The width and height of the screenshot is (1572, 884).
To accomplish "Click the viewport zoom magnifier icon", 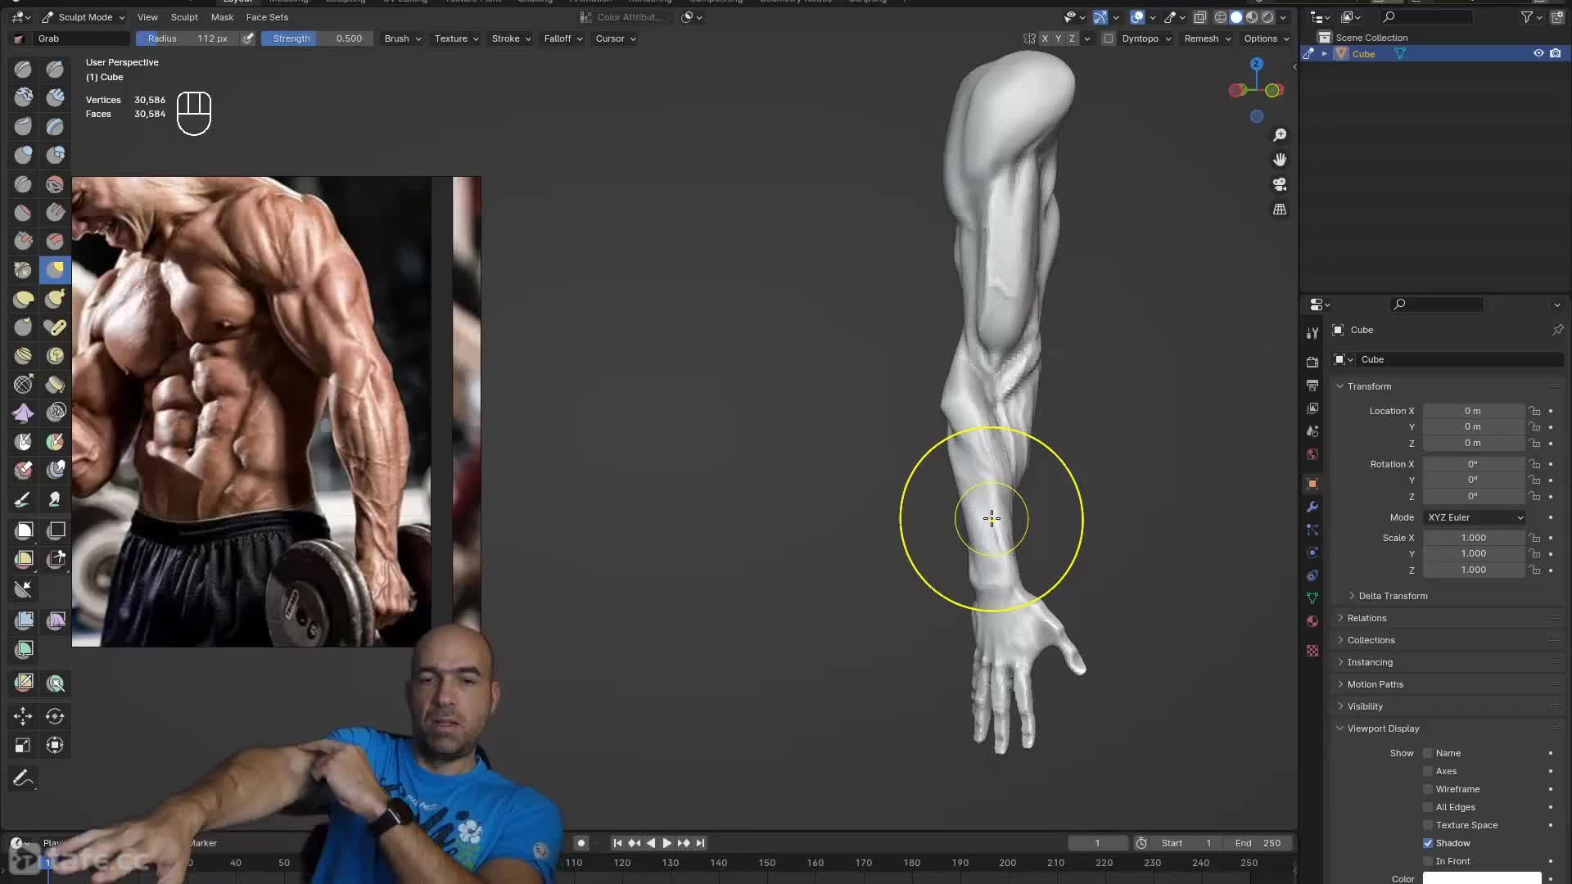I will (x=1280, y=135).
